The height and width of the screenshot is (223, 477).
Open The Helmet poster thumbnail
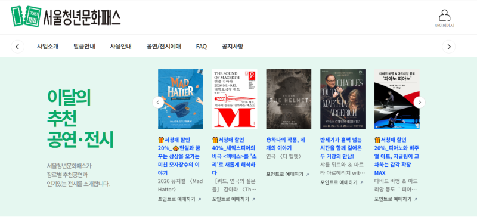click(289, 99)
